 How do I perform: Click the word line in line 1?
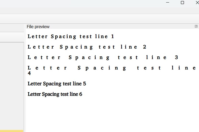(101, 37)
